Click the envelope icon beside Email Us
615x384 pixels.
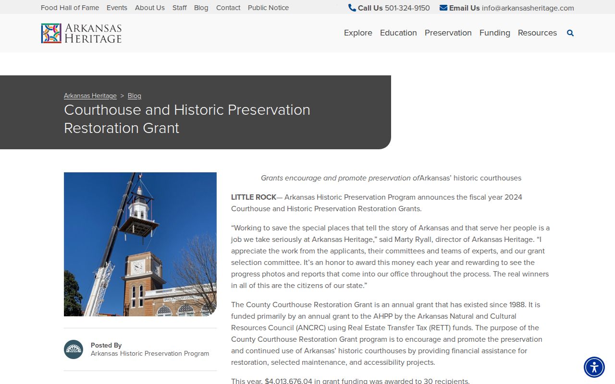pyautogui.click(x=443, y=8)
